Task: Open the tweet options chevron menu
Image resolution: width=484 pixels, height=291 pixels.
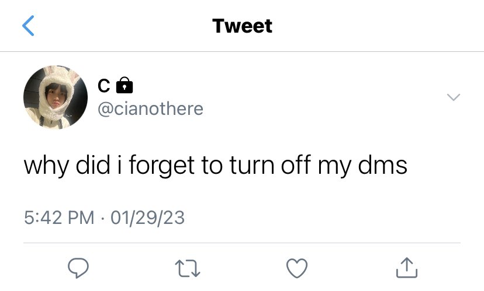Action: 454,97
